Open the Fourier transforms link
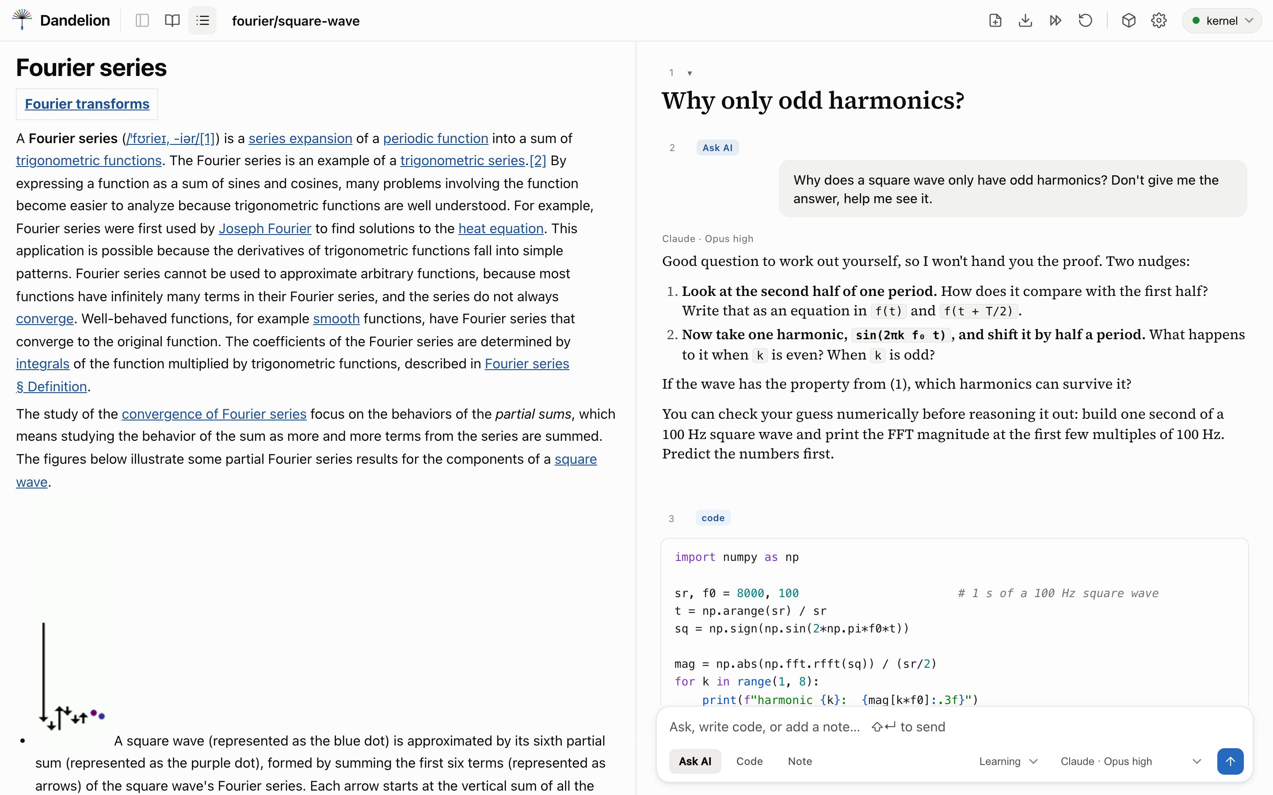The height and width of the screenshot is (795, 1273). coord(87,104)
